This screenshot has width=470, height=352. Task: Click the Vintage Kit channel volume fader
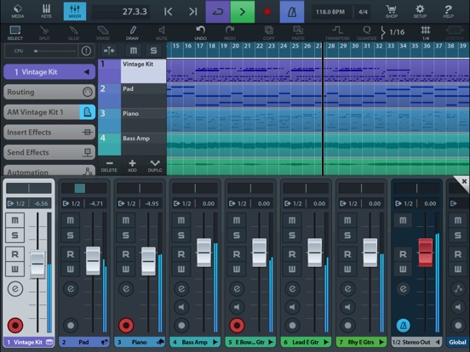(x=37, y=264)
